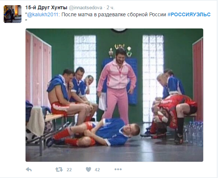Enlarge the locker room photo
This screenshot has height=178, width=218.
click(x=114, y=95)
